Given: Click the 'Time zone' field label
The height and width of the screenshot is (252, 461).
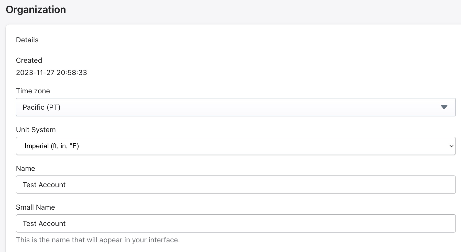Looking at the screenshot, I should point(33,91).
